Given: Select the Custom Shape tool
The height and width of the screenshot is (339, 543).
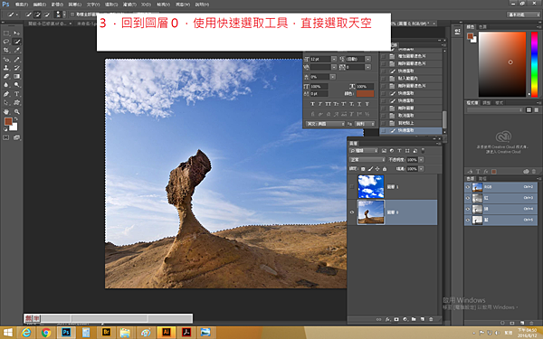Looking at the screenshot, I should click(x=16, y=102).
